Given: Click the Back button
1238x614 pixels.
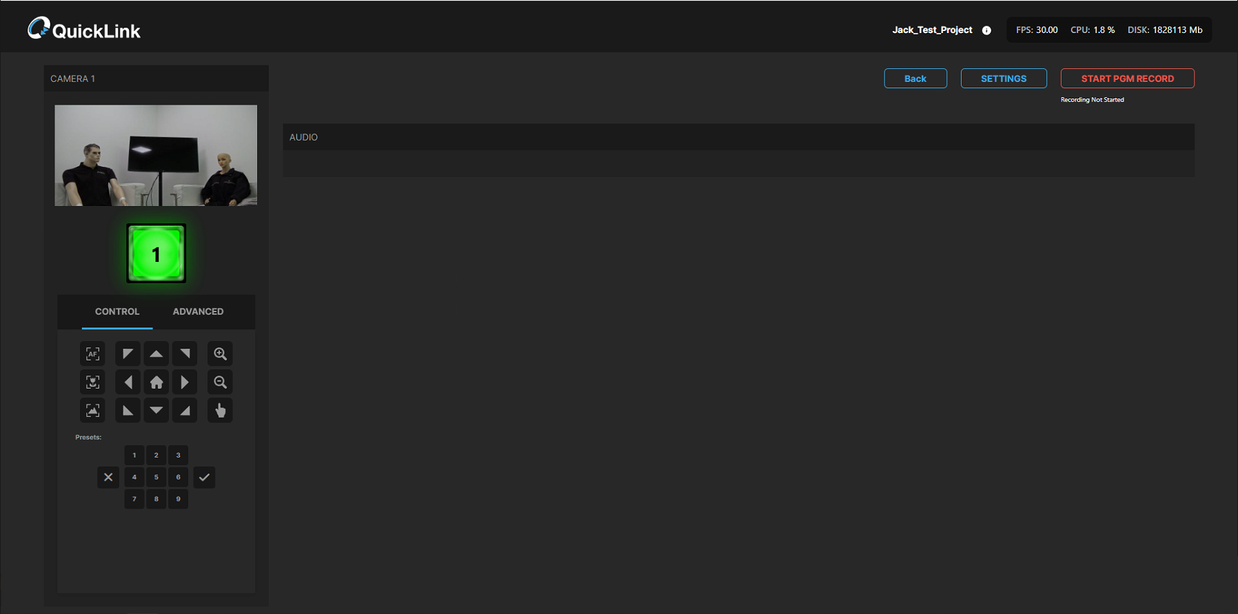Looking at the screenshot, I should (915, 79).
